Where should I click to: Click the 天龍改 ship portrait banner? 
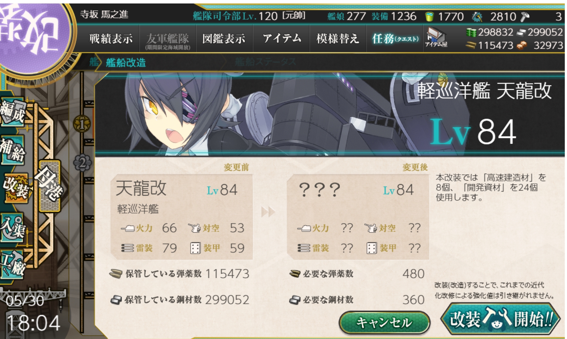330,114
